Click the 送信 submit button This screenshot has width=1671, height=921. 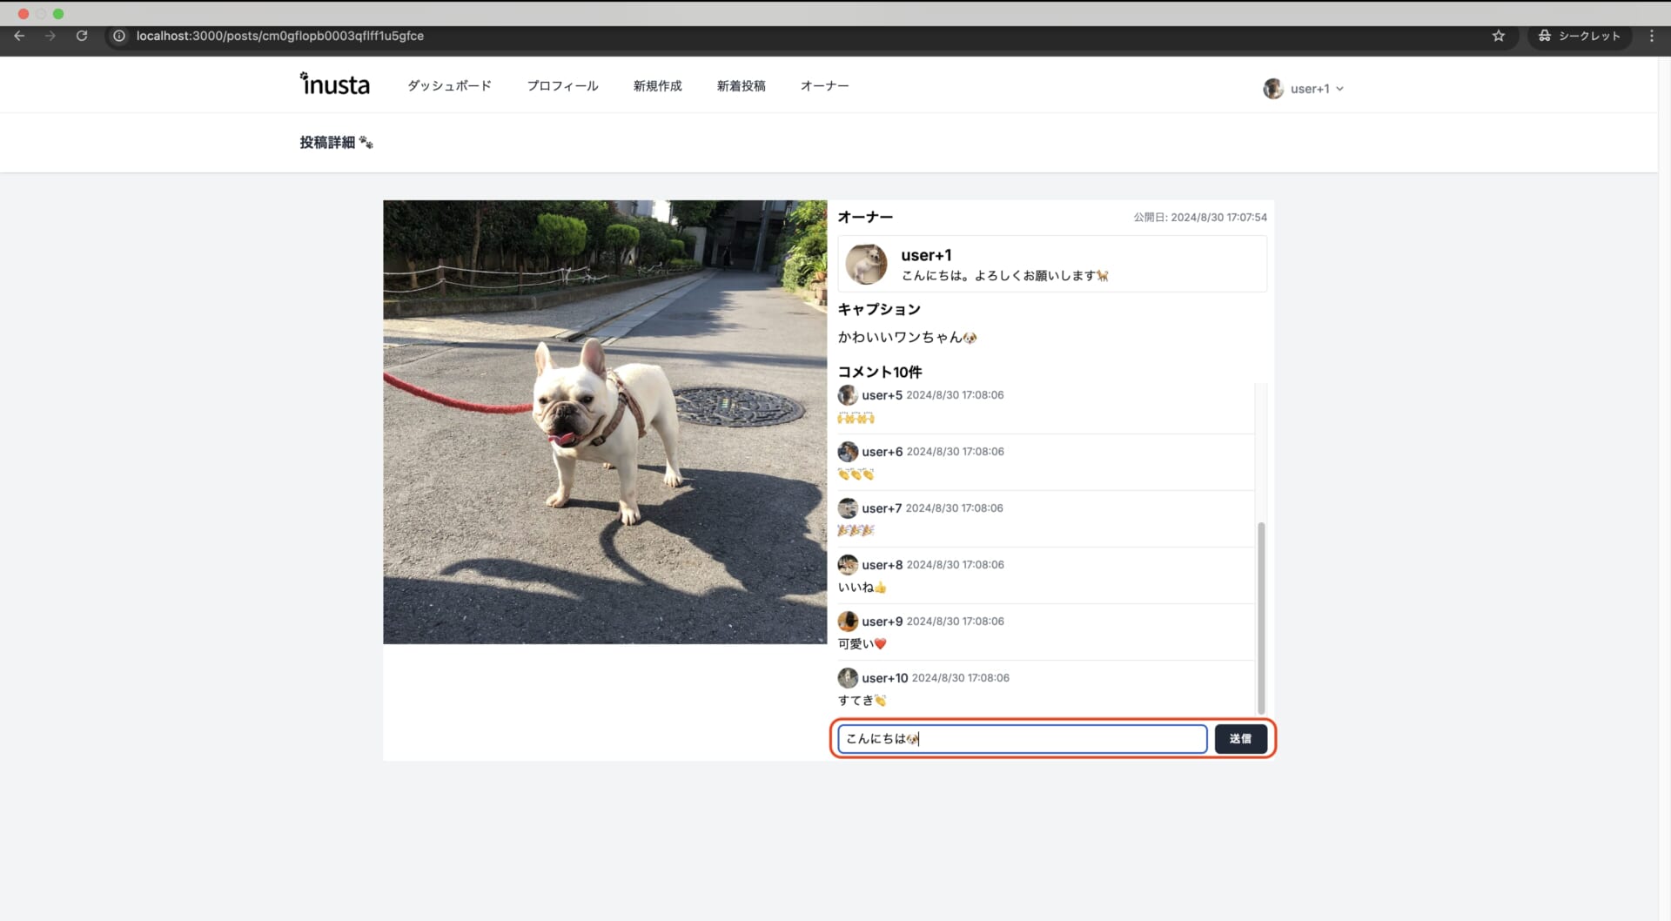1240,739
